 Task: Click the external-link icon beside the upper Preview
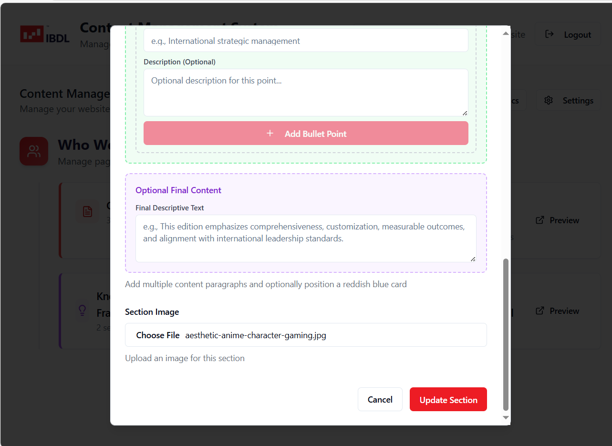pyautogui.click(x=540, y=220)
